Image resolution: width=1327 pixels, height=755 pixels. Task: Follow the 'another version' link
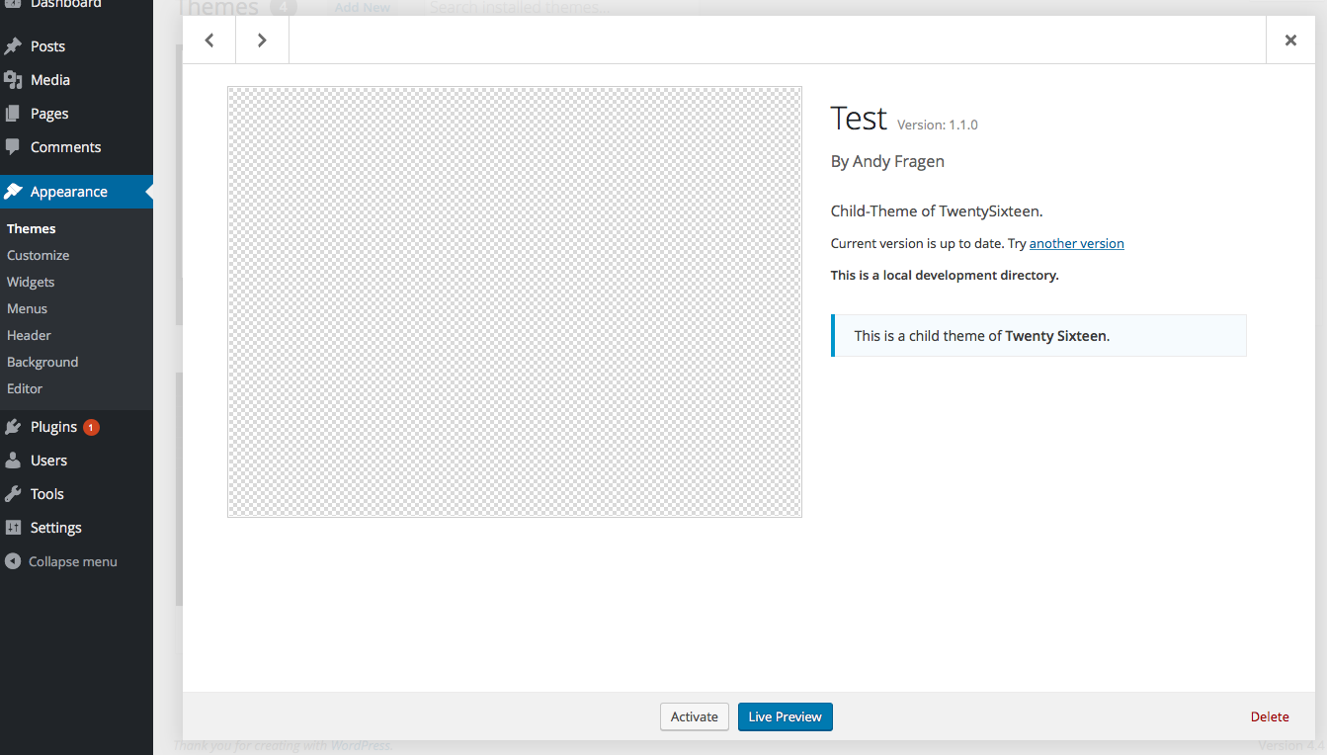1077,243
